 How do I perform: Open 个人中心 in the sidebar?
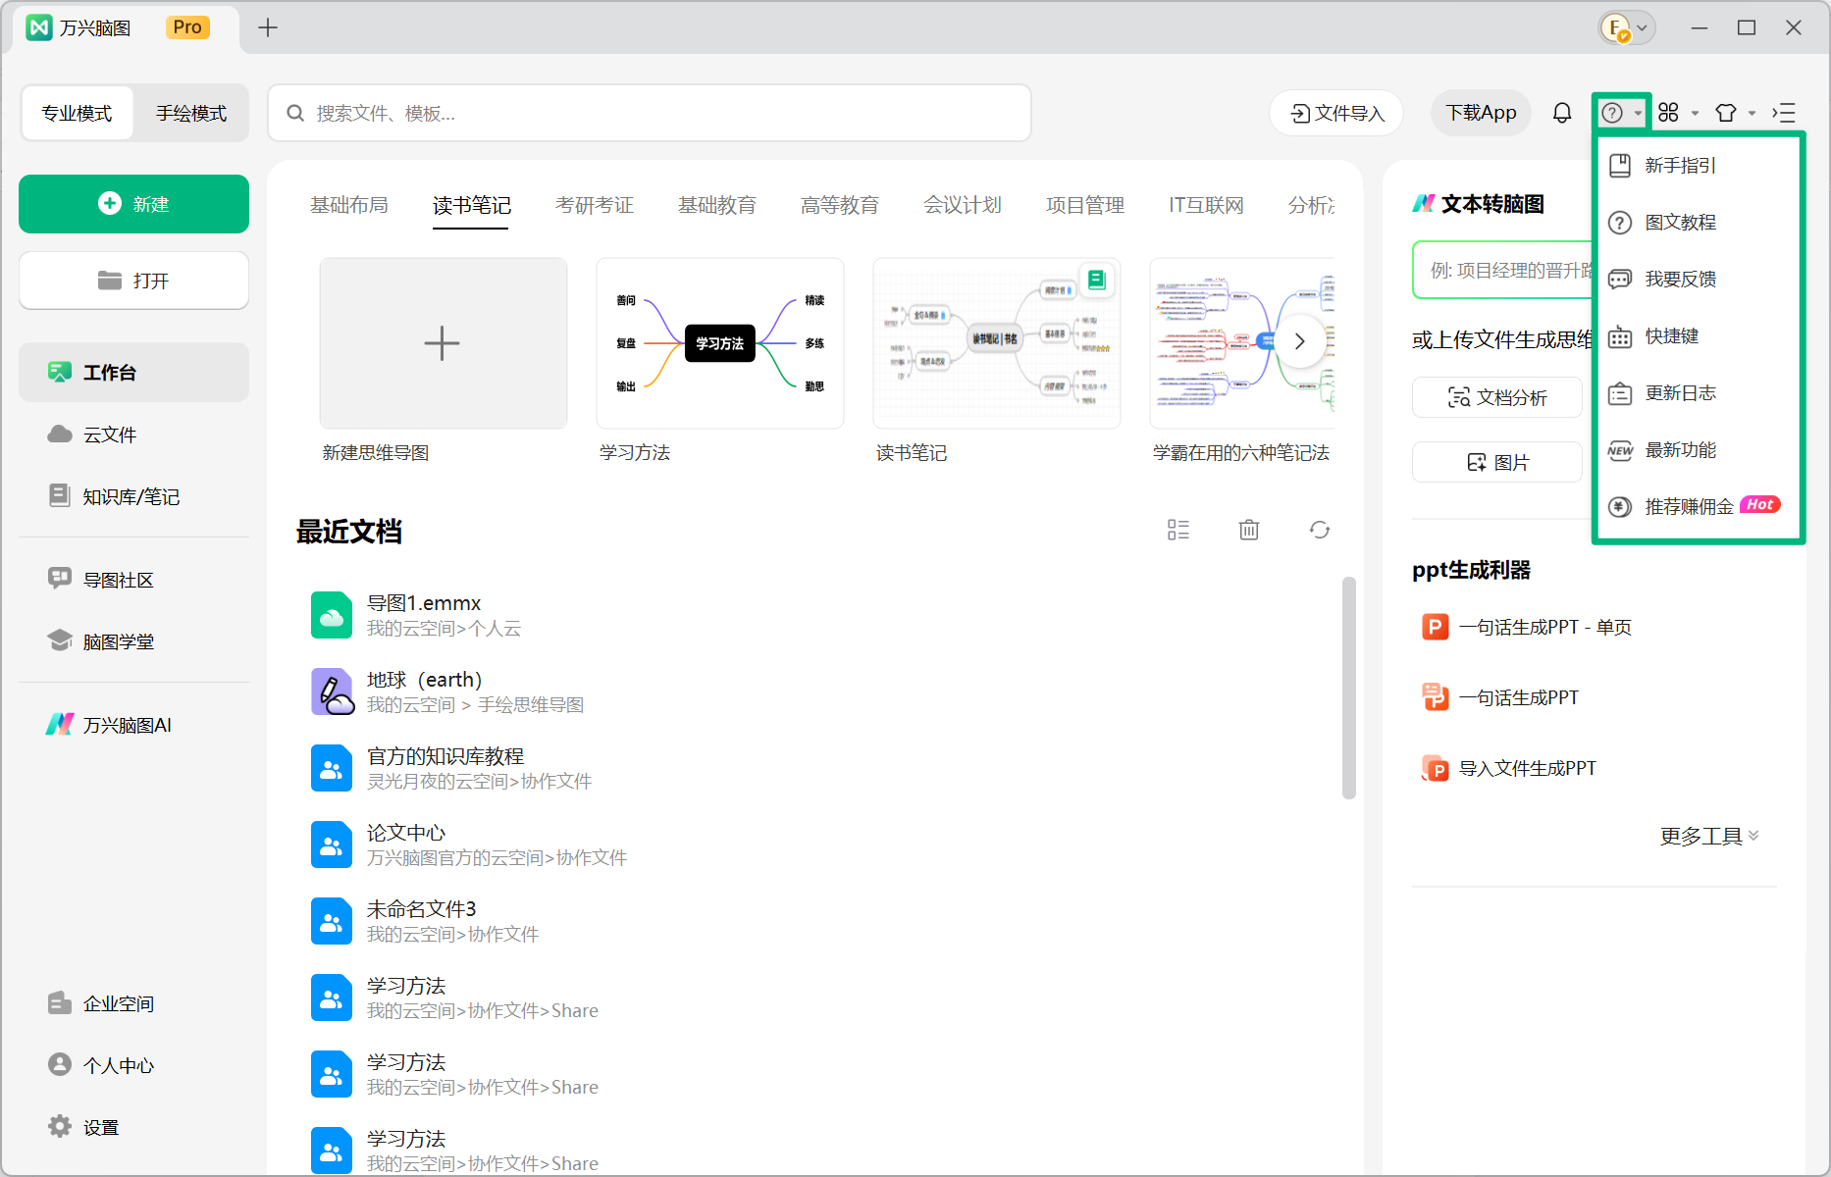tap(133, 1065)
